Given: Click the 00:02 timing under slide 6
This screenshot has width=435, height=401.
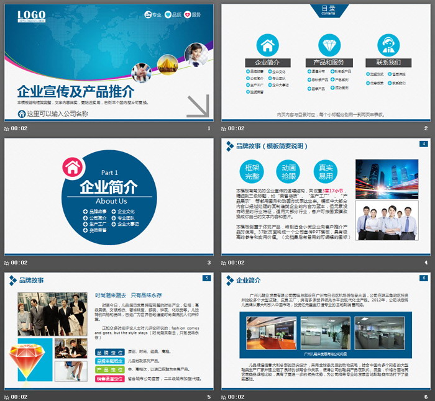Looking at the screenshot, I should 236,397.
